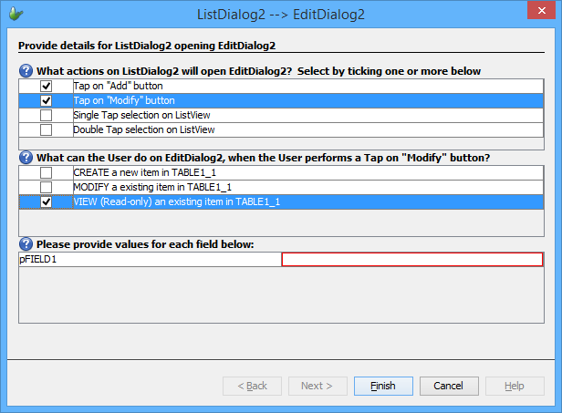
Task: Untick the Tap on "Modify" button checkbox
Action: click(x=46, y=100)
